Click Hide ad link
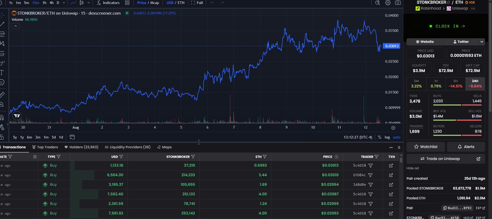This screenshot has width=492, height=219. pos(413,168)
